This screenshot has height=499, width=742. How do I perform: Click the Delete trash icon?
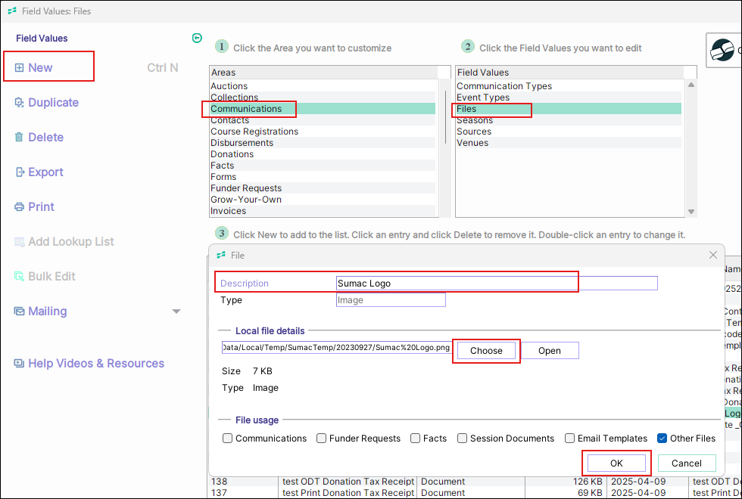pos(20,138)
